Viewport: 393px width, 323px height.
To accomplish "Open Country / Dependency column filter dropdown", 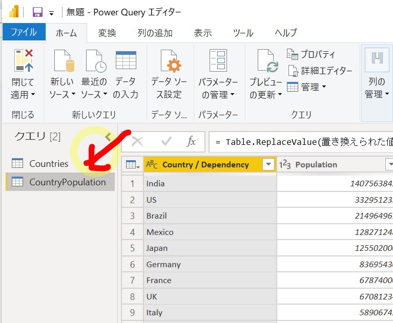I will pos(268,164).
